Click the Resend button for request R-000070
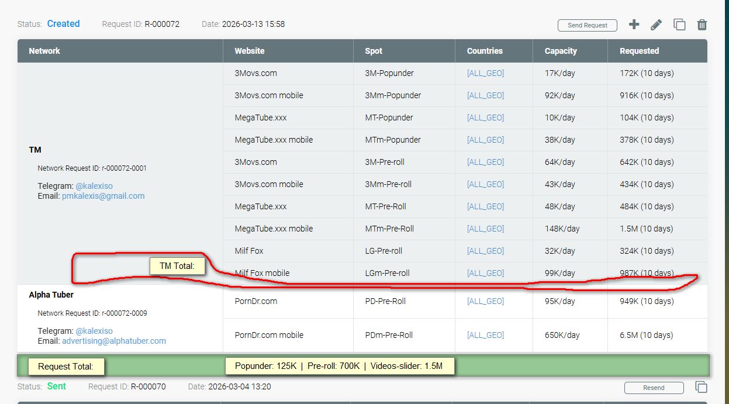Screen dimensions: 729x404 click(x=654, y=388)
